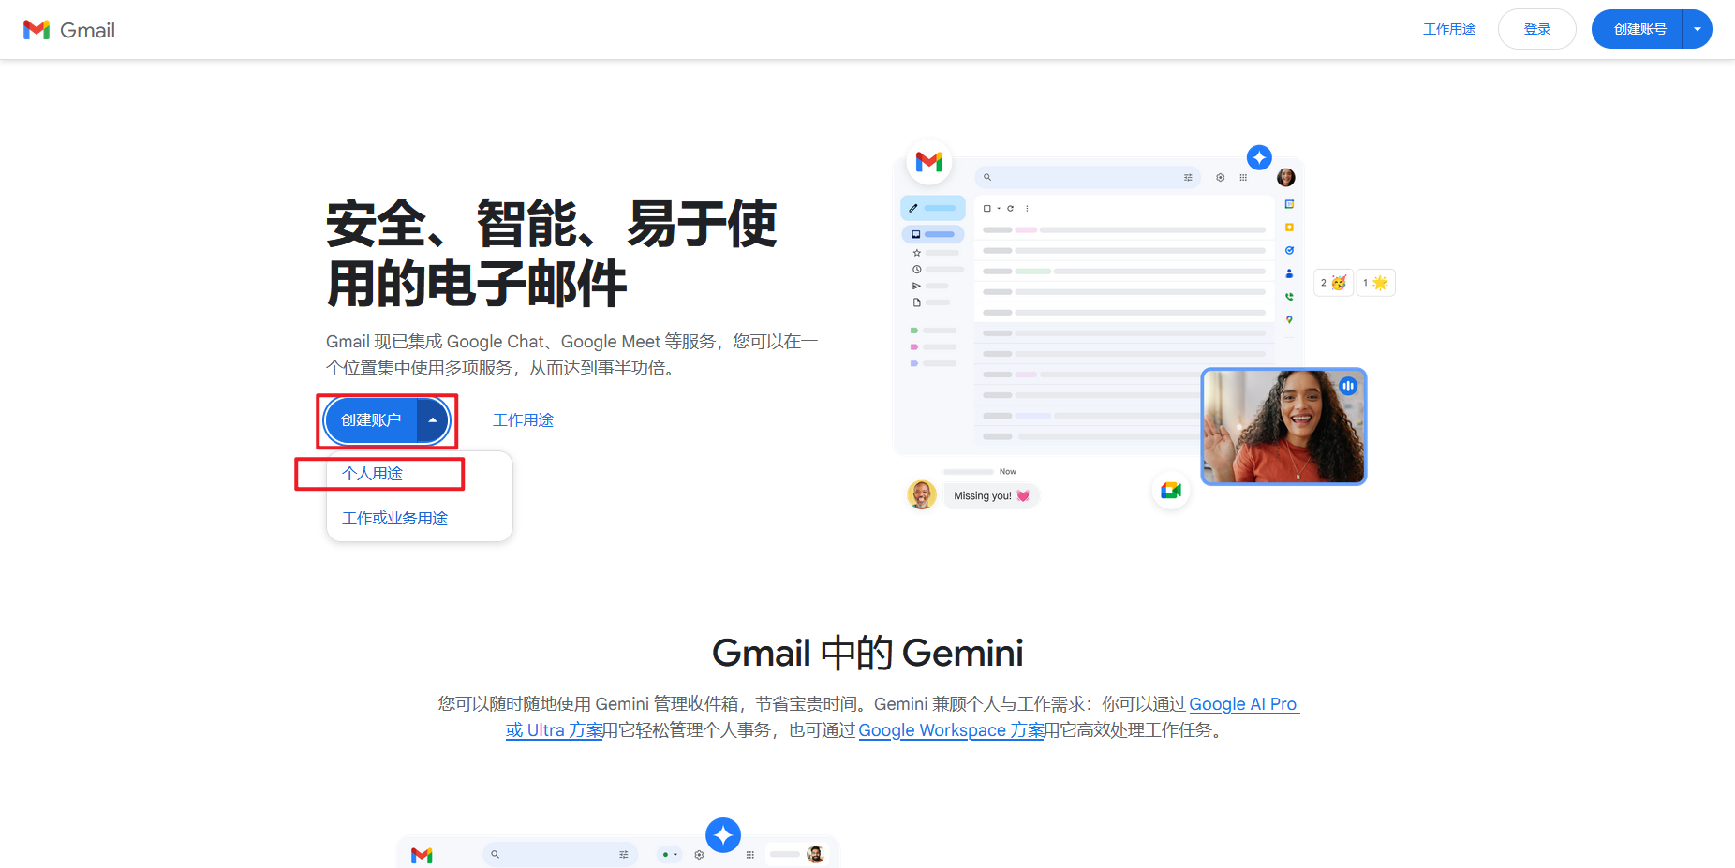The height and width of the screenshot is (868, 1735).
Task: Open the 工作用途 link in the top navigation
Action: (1448, 29)
